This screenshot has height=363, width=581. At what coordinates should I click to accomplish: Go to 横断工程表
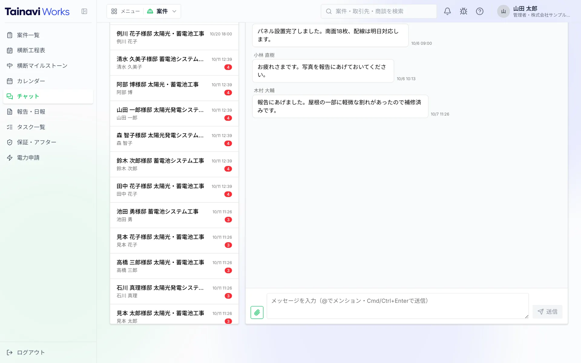(x=48, y=50)
